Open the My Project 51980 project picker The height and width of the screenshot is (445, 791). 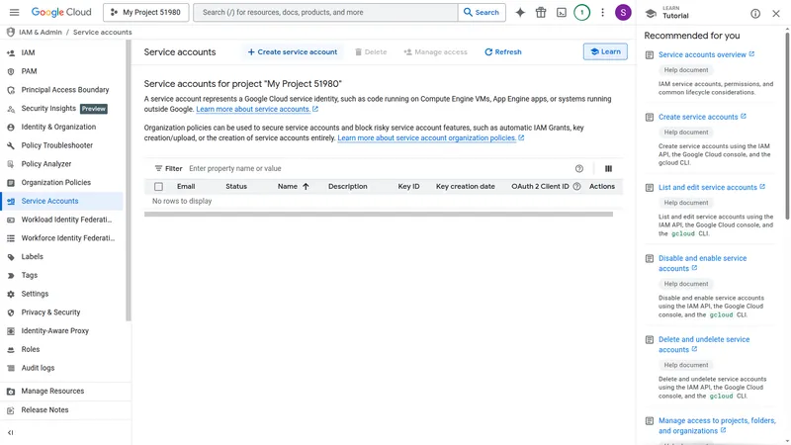[145, 12]
